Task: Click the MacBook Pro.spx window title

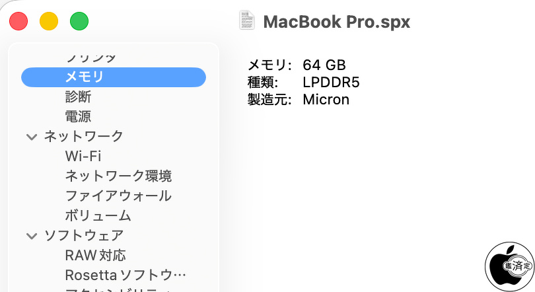Action: (336, 21)
